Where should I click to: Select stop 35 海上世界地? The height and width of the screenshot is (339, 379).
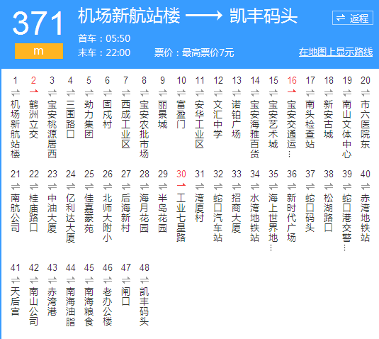(x=273, y=222)
